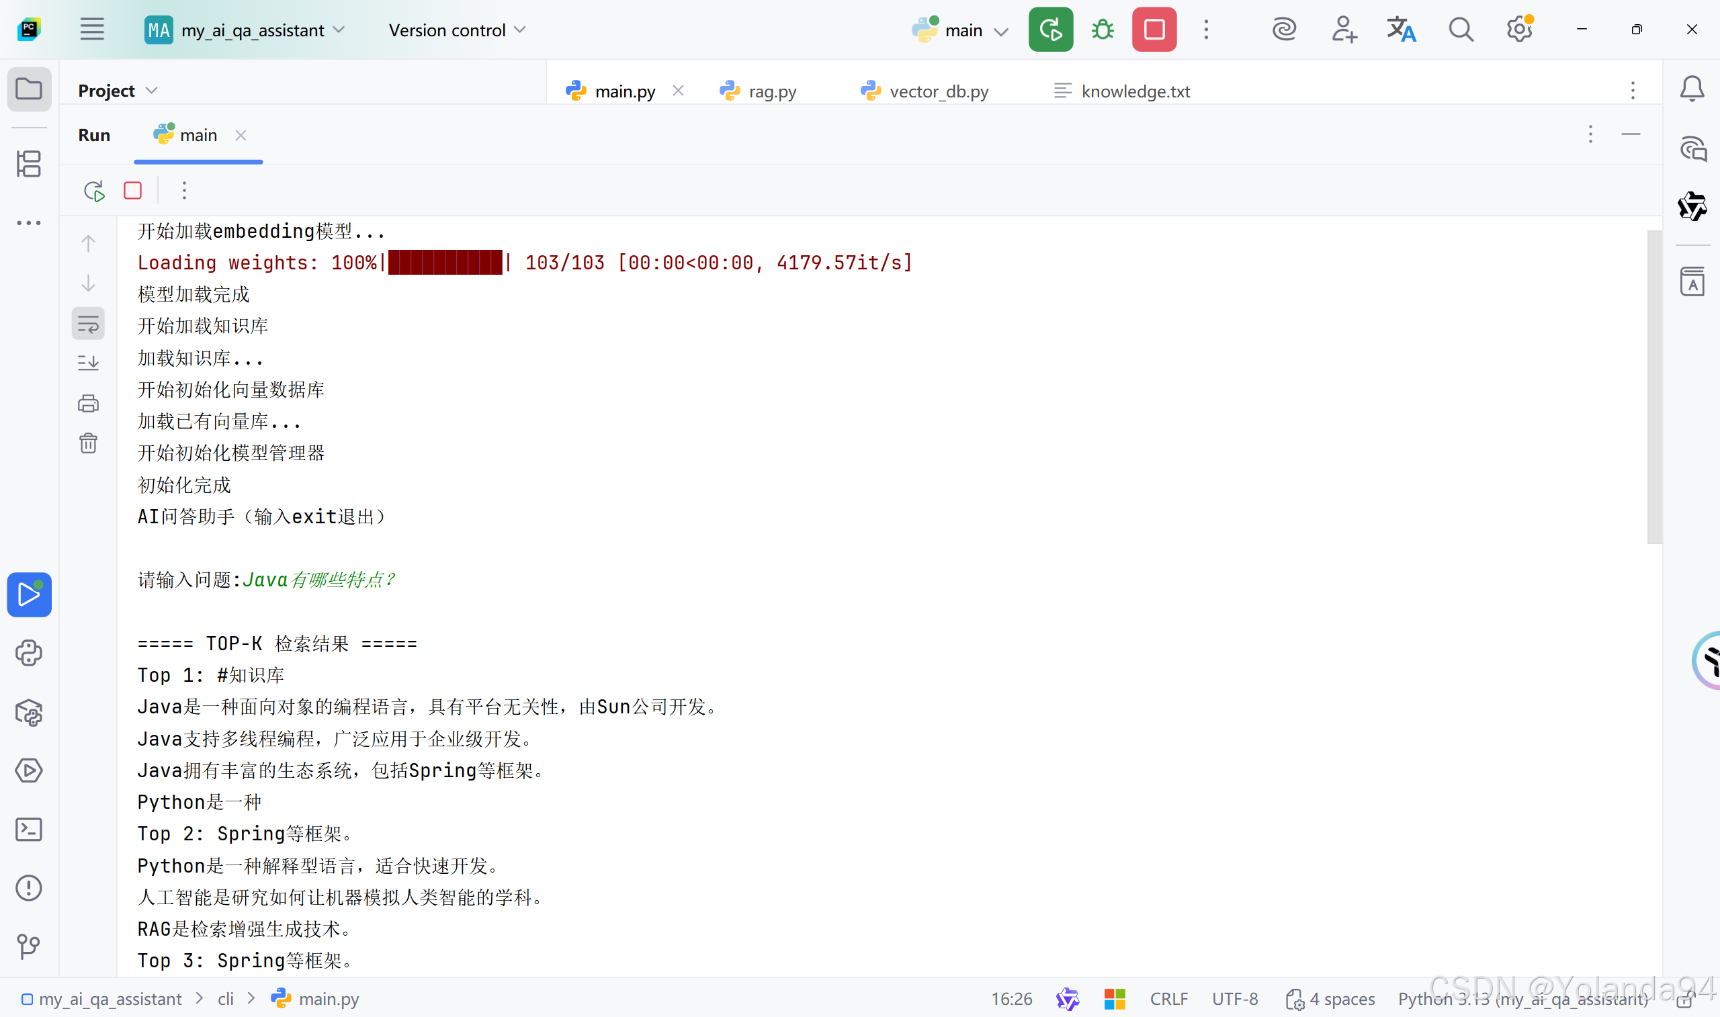
Task: Print the console output
Action: click(89, 403)
